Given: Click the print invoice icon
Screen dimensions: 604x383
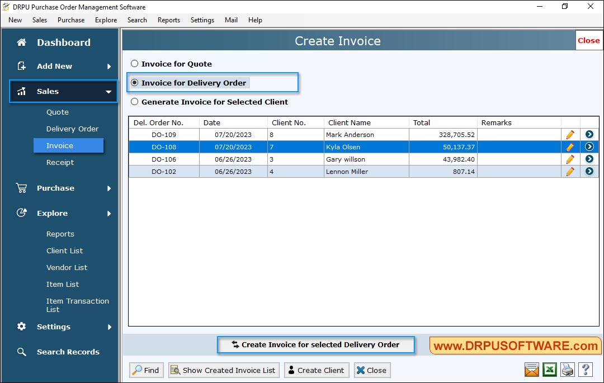Looking at the screenshot, I should tap(567, 370).
